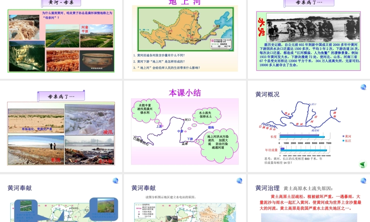This screenshot has width=370, height=222.
Task: Click the 本课小结 title
Action: click(x=185, y=93)
